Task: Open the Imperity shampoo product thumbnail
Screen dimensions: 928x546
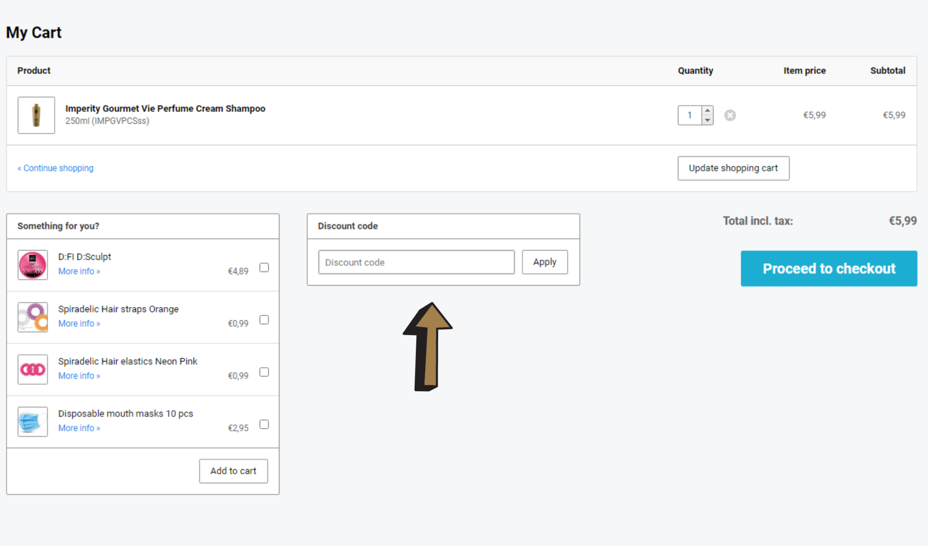Action: 36,115
